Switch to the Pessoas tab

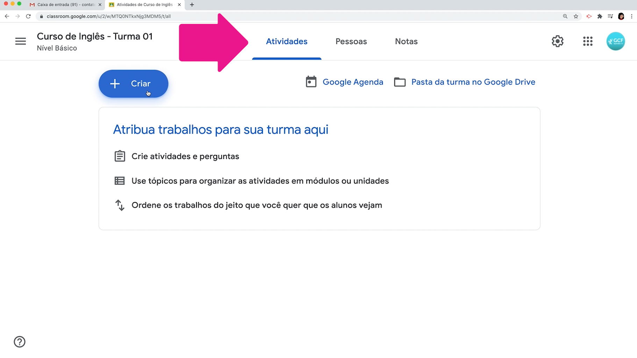(x=351, y=41)
